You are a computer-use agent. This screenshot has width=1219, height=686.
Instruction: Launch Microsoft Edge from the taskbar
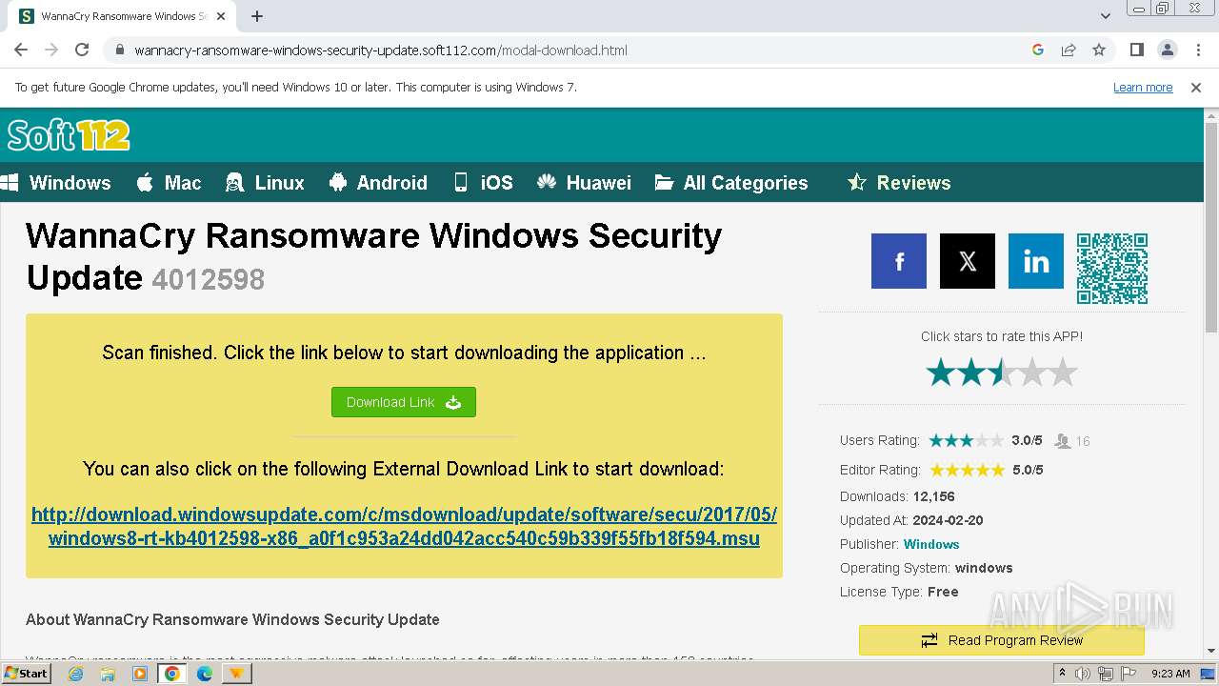(x=205, y=674)
